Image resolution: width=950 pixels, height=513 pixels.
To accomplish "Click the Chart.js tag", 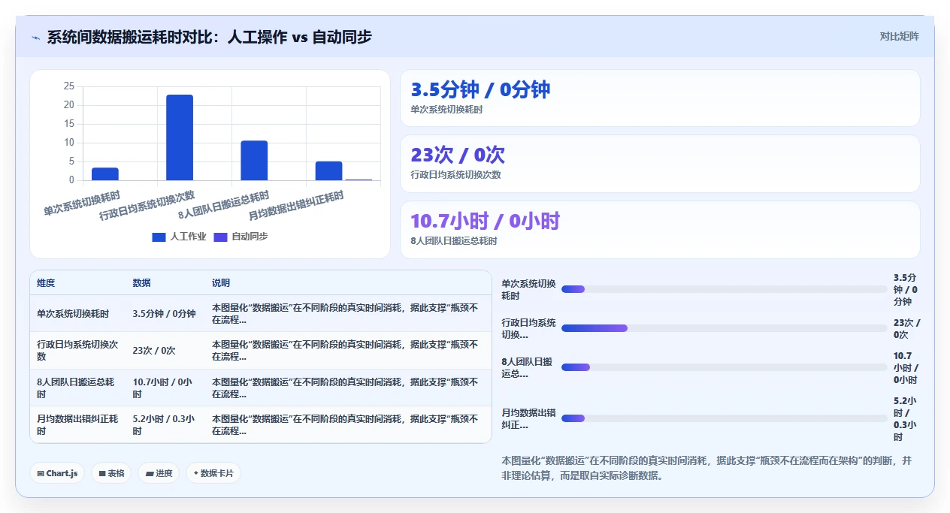I will coord(57,473).
